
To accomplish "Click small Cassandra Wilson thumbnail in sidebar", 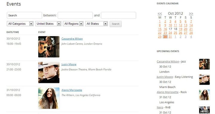I will pyautogui.click(x=204, y=64).
